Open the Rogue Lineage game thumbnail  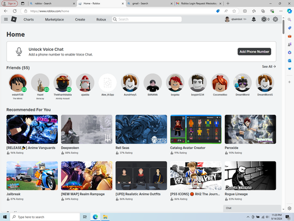(250, 176)
